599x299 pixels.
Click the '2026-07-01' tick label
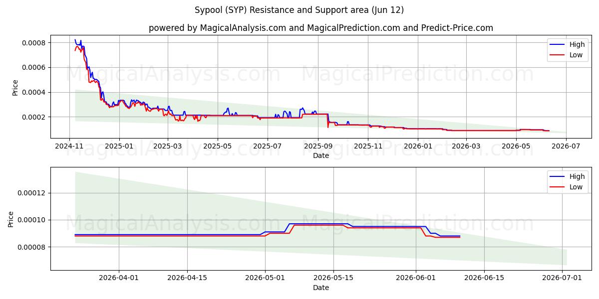coord(562,279)
